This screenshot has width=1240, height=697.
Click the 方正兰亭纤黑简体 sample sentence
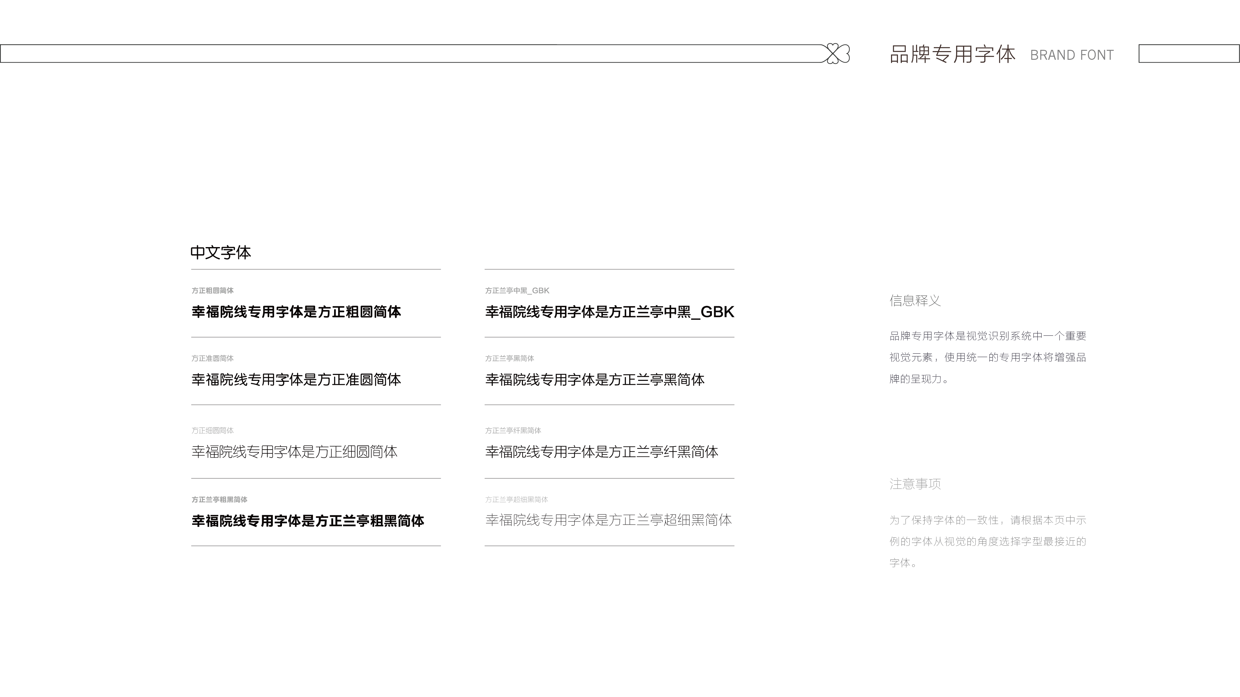coord(601,452)
